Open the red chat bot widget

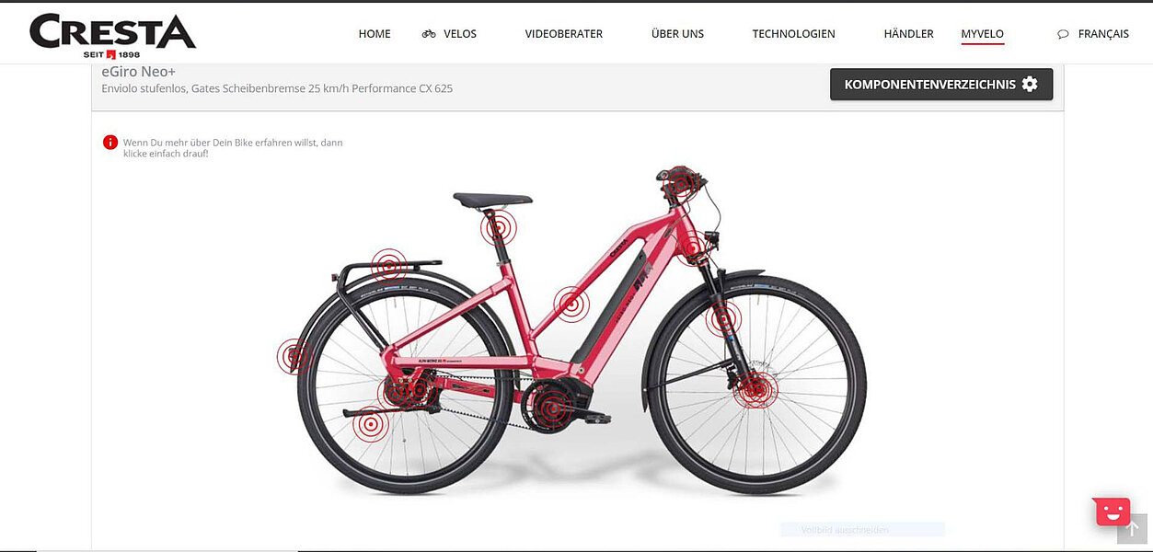[1113, 511]
